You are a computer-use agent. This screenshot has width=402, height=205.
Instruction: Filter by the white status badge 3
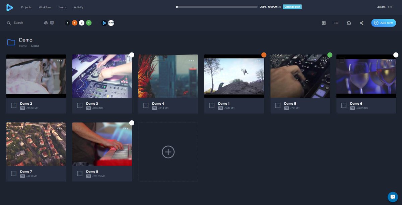coord(81,23)
